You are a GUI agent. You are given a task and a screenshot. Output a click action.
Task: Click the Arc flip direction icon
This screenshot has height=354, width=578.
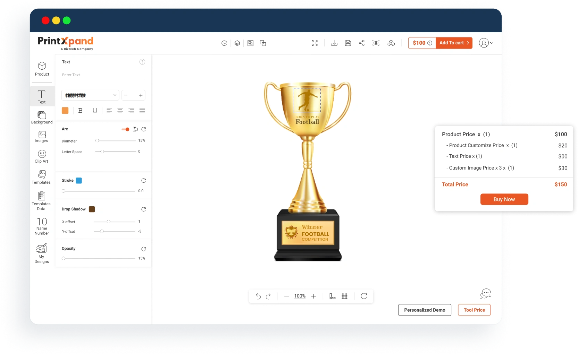click(x=135, y=129)
